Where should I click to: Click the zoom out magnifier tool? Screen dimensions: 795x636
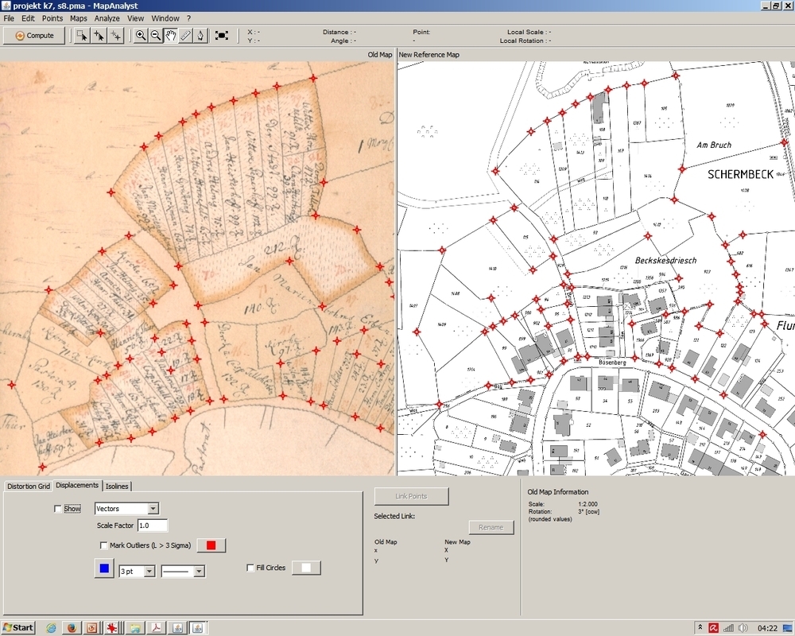156,36
